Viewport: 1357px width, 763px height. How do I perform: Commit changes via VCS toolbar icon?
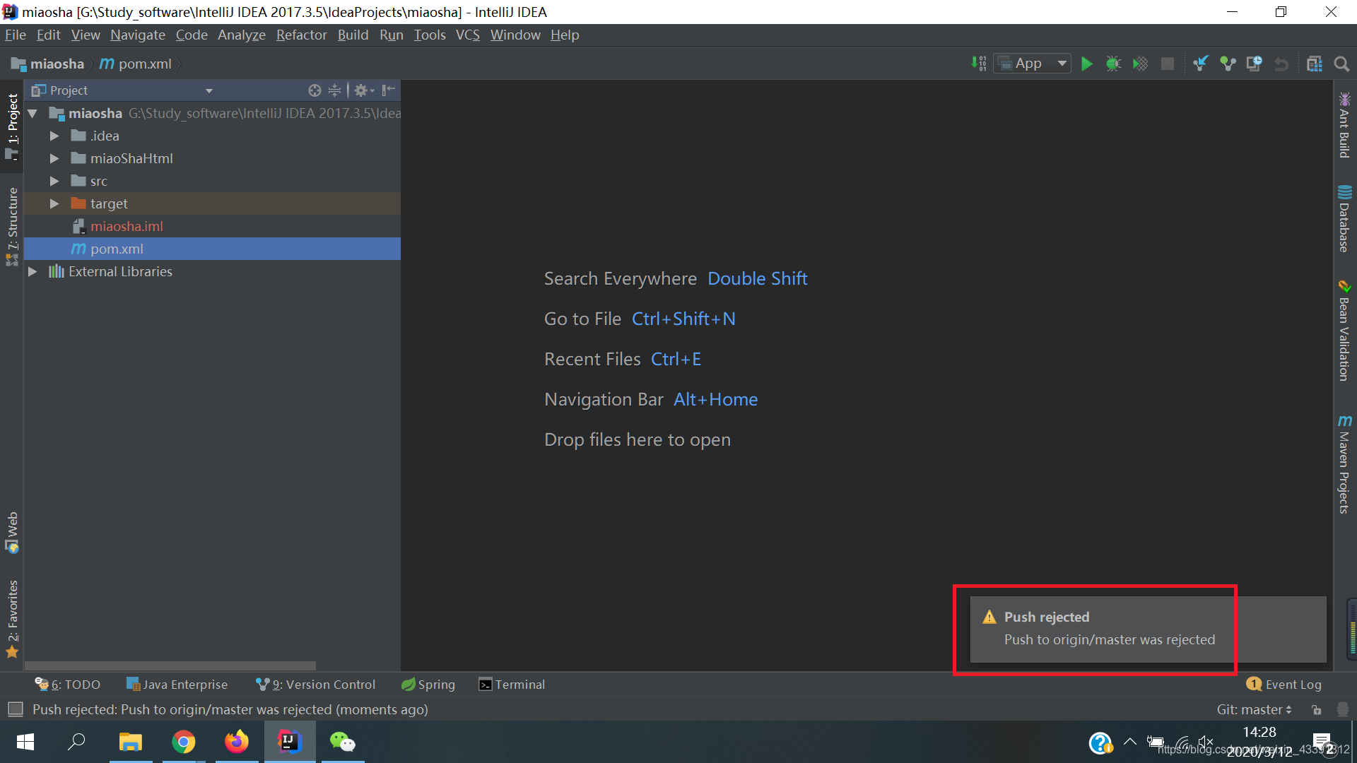tap(1228, 64)
